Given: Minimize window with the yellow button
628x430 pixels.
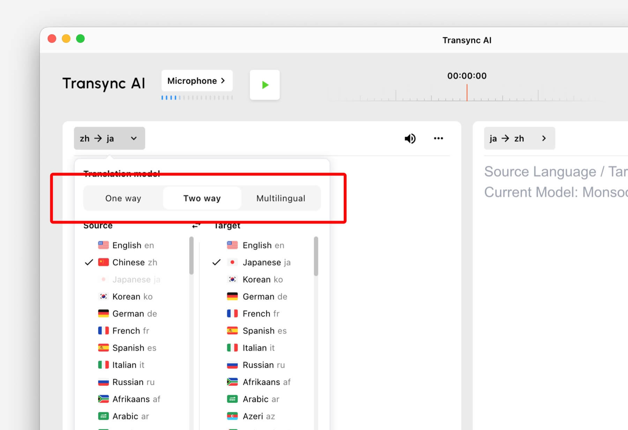Looking at the screenshot, I should [66, 38].
